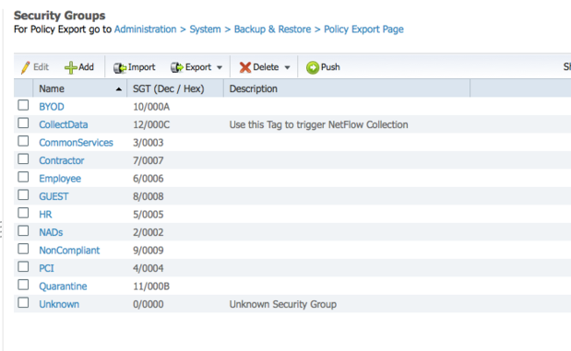Open the Export dropdown arrow
The height and width of the screenshot is (351, 571).
tap(220, 67)
